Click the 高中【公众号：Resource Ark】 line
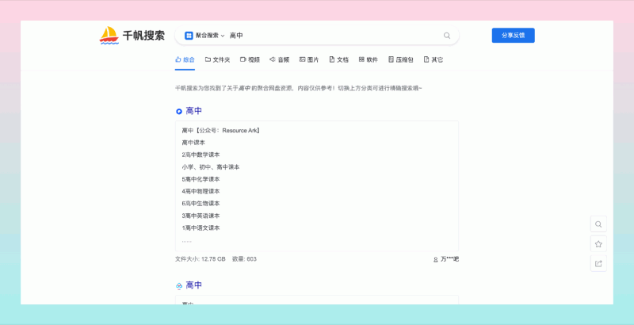Viewport: 634px width, 325px height. click(221, 131)
